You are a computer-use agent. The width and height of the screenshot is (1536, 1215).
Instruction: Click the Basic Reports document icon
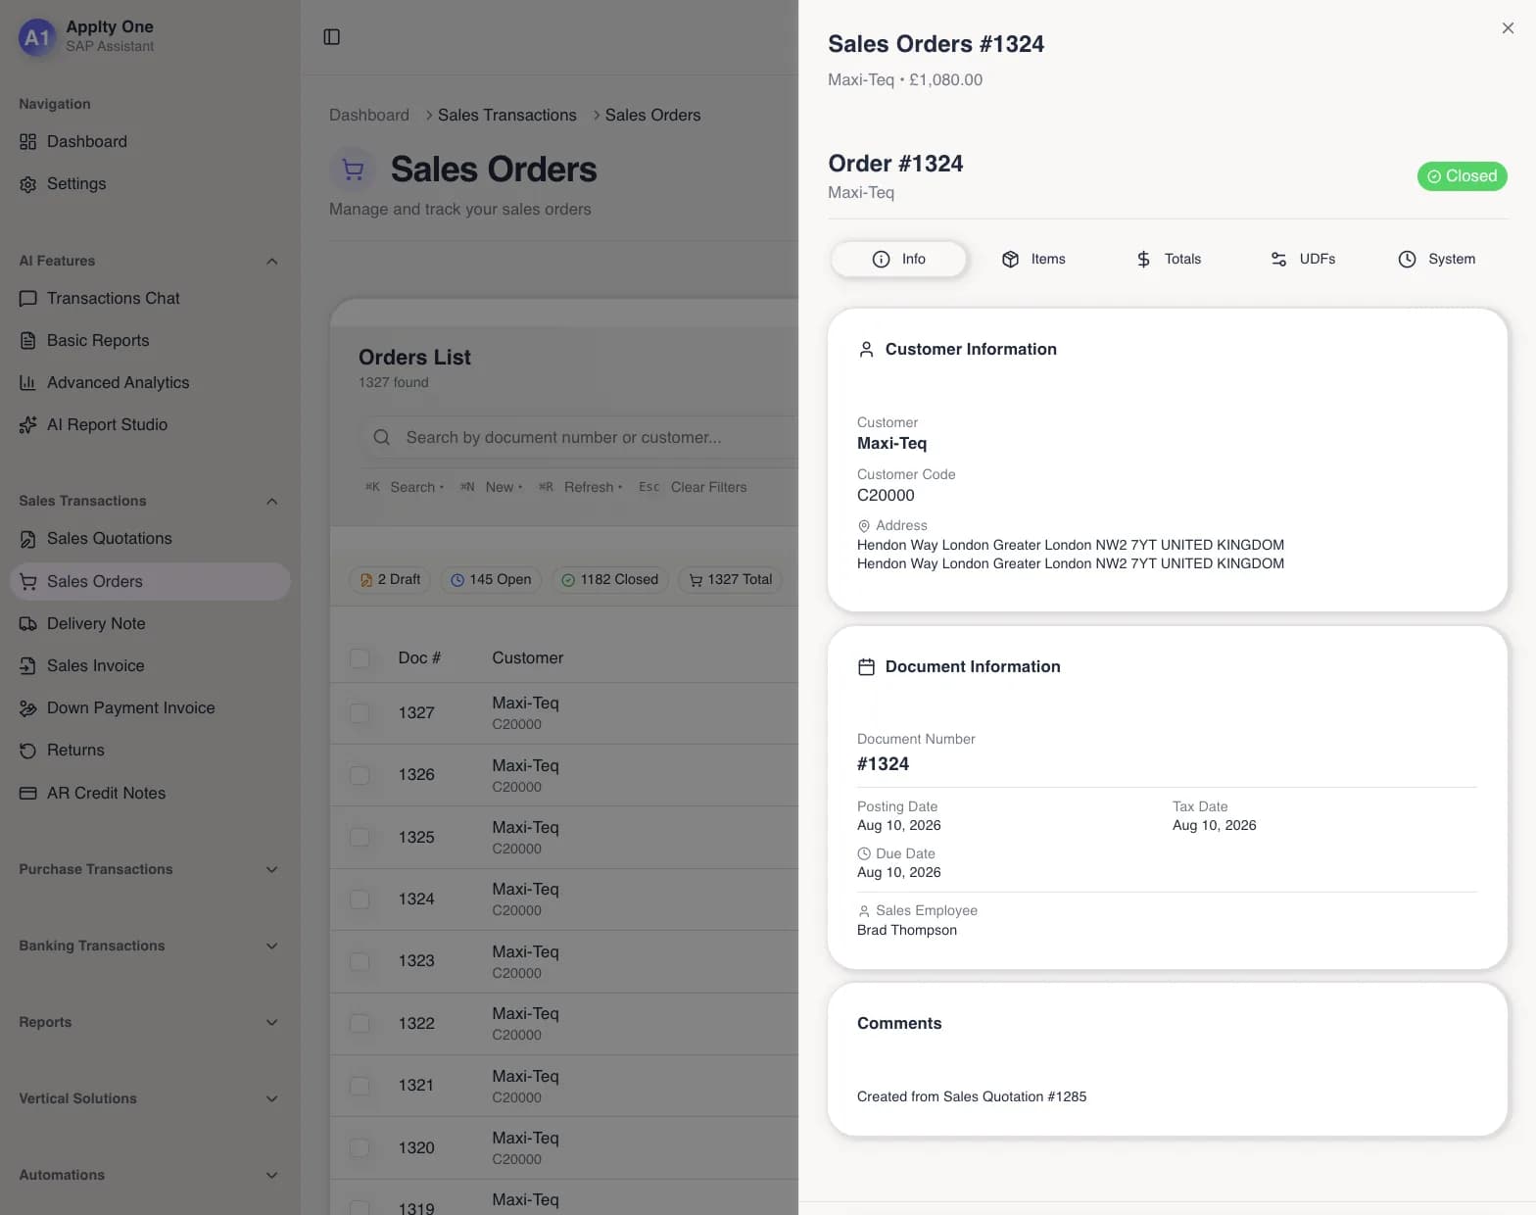tap(28, 341)
